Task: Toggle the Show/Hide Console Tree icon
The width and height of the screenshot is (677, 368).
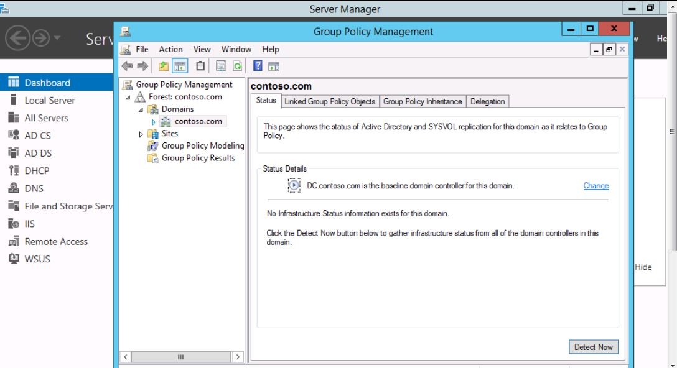Action: coord(180,66)
